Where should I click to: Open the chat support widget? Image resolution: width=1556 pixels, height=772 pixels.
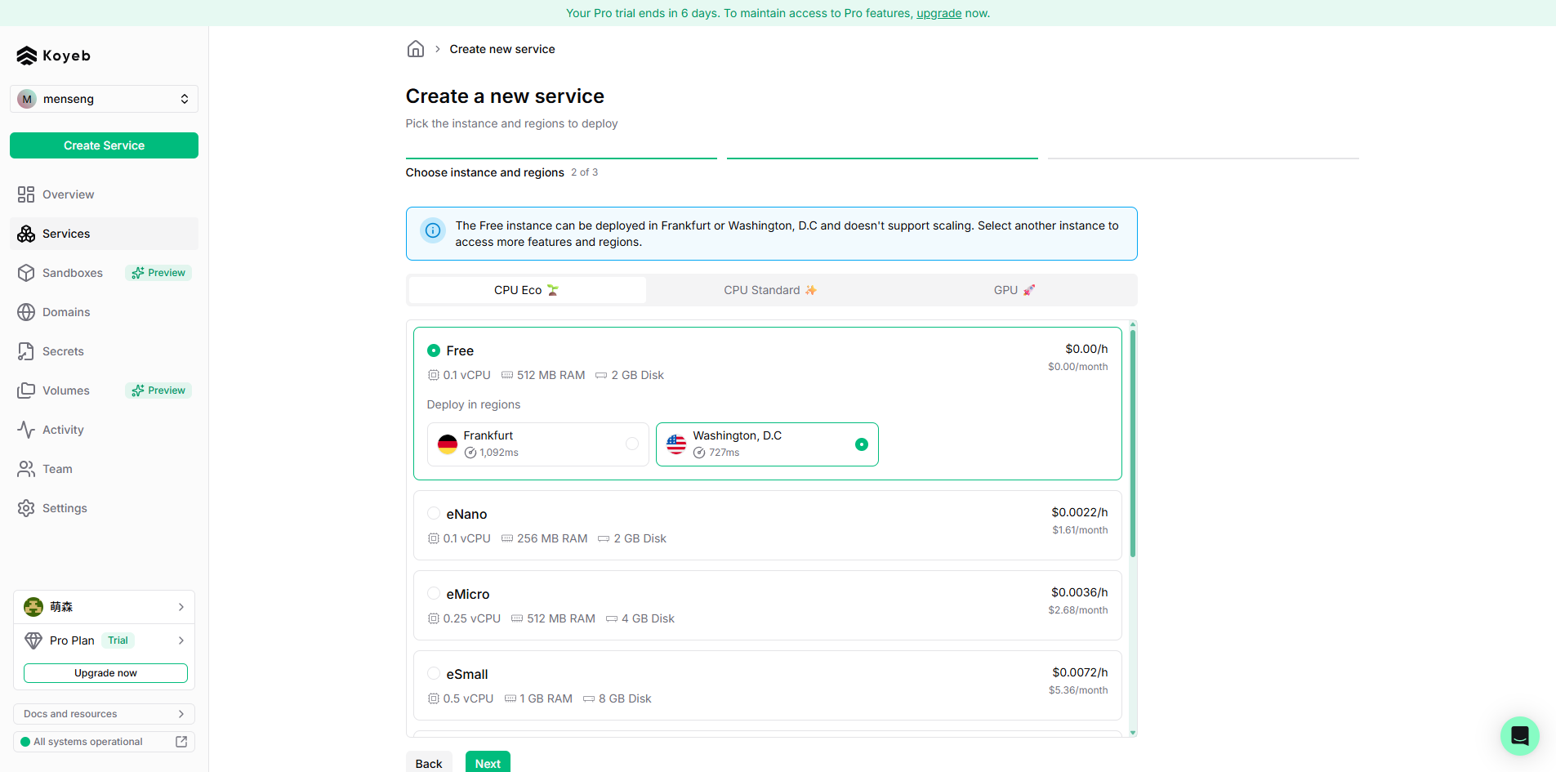tap(1519, 735)
